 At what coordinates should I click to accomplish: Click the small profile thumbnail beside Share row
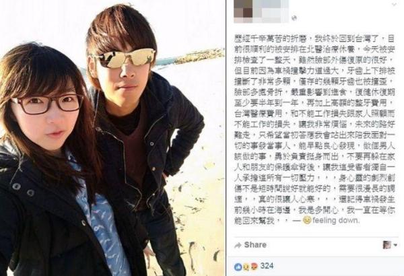(x=386, y=245)
